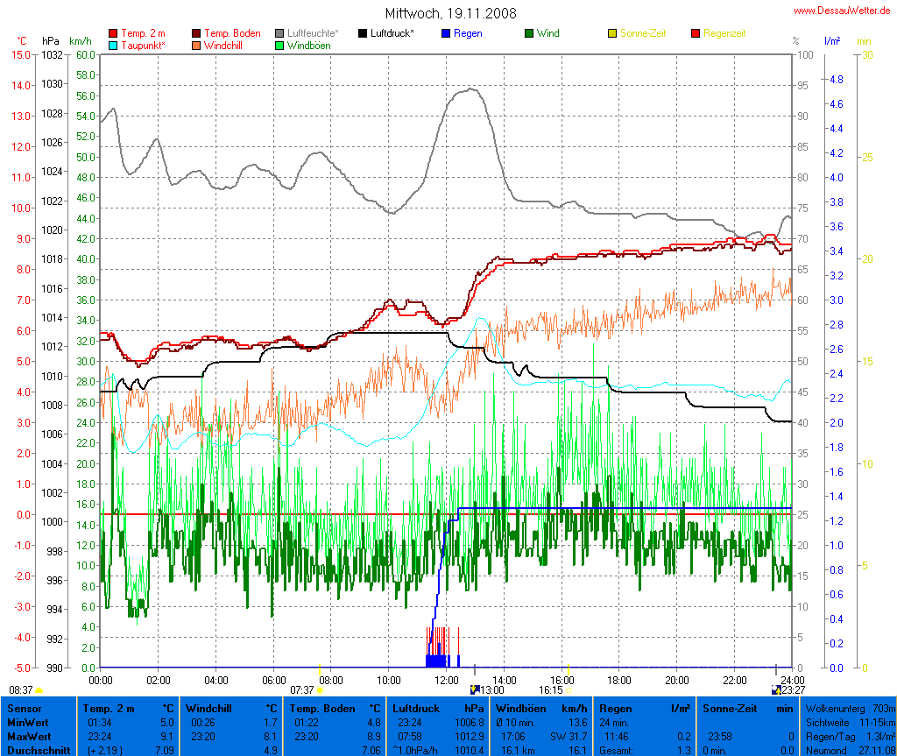
Task: Click the dark green Wind swatch
Action: (x=530, y=33)
